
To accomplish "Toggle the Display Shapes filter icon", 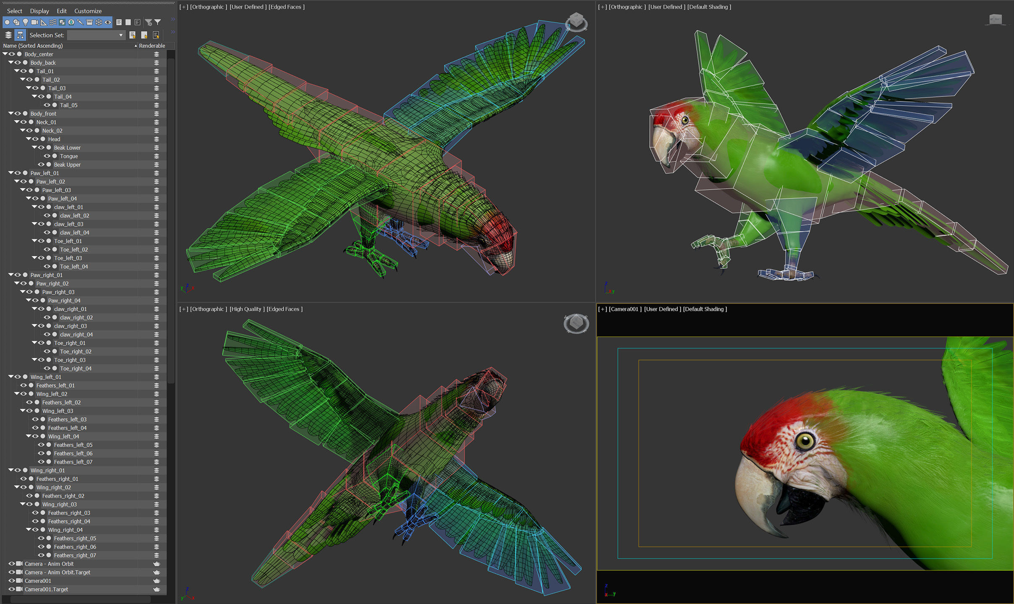I will (16, 22).
